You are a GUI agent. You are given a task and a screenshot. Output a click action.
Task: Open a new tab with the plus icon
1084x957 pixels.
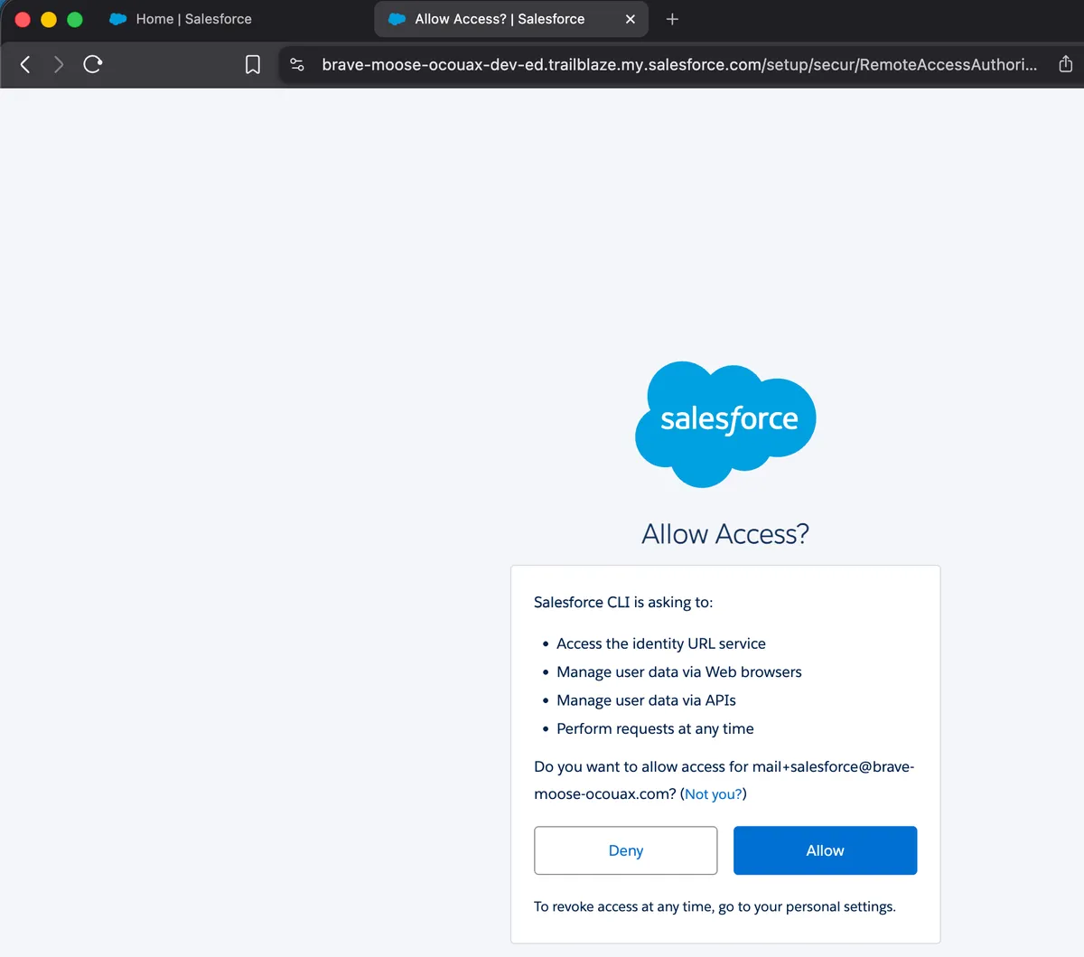(x=672, y=19)
